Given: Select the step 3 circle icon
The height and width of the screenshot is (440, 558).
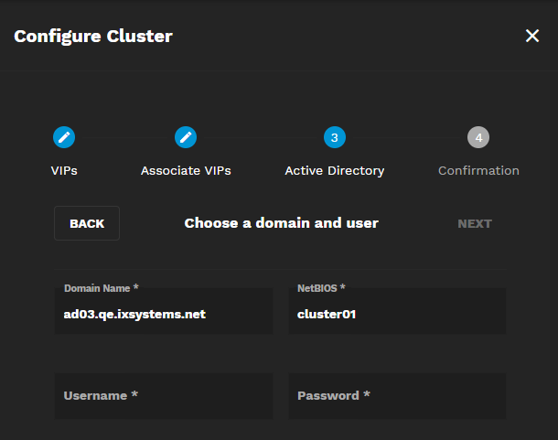Looking at the screenshot, I should pyautogui.click(x=335, y=137).
